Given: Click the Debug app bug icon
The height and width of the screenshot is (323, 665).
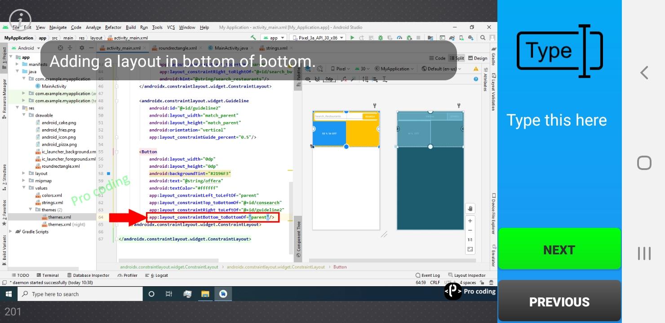Looking at the screenshot, I should click(381, 38).
